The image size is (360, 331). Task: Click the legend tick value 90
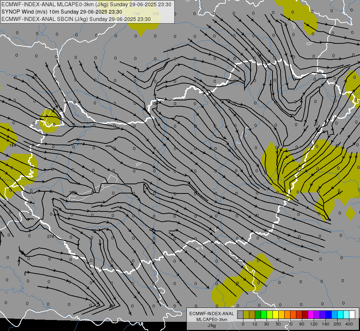tap(302, 324)
